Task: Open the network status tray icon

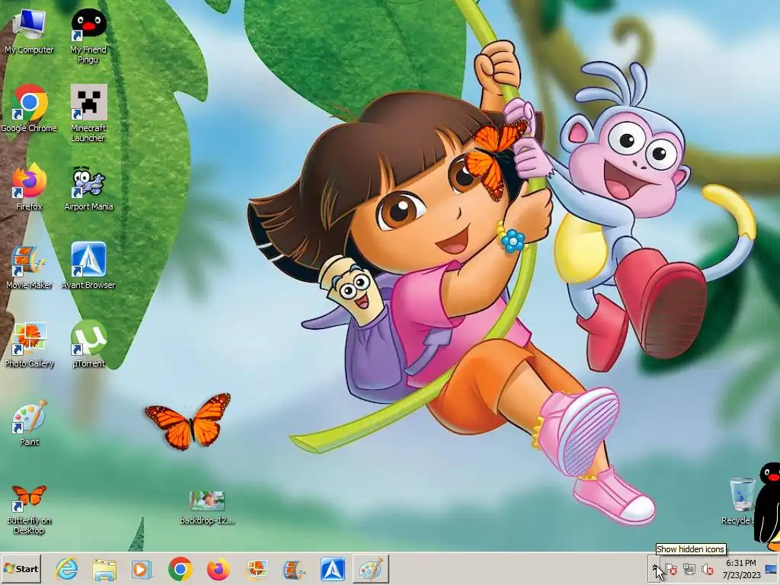Action: pos(689,569)
